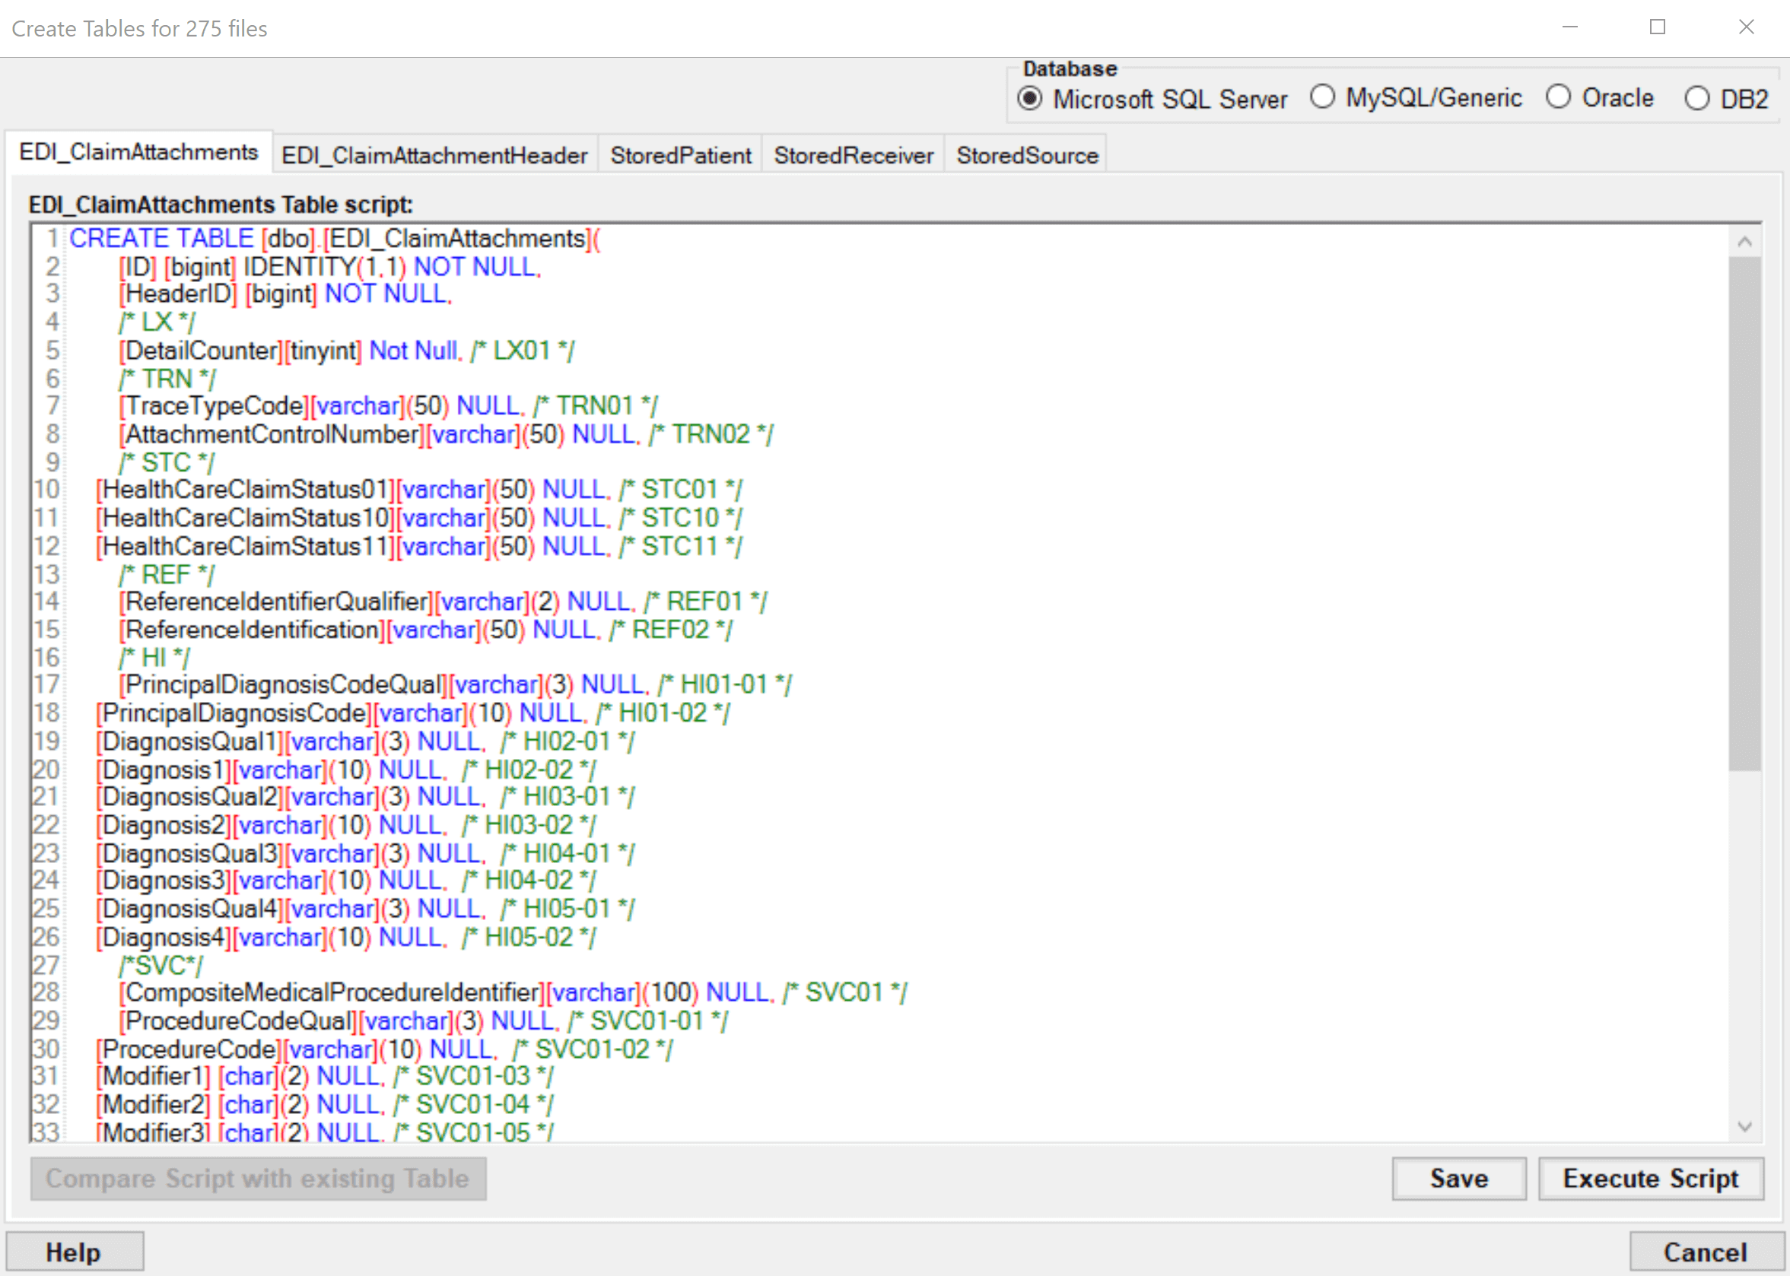The width and height of the screenshot is (1790, 1276).
Task: Minimize the Create Tables window
Action: (1569, 27)
